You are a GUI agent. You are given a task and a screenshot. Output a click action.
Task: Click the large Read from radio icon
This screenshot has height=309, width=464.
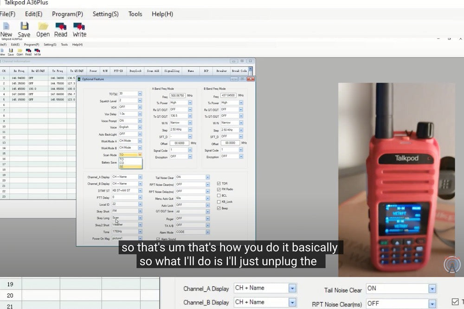61,26
